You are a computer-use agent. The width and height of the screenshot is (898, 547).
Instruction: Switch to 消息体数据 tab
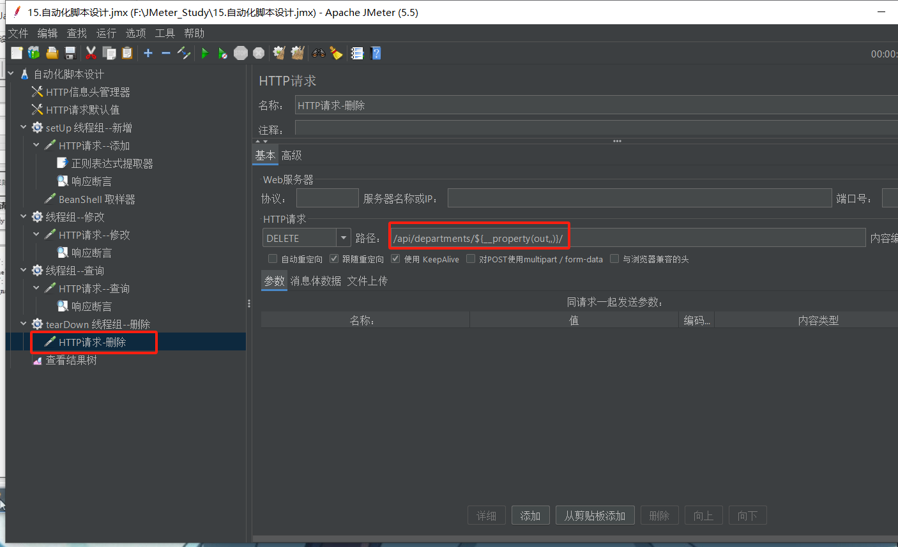pyautogui.click(x=316, y=281)
